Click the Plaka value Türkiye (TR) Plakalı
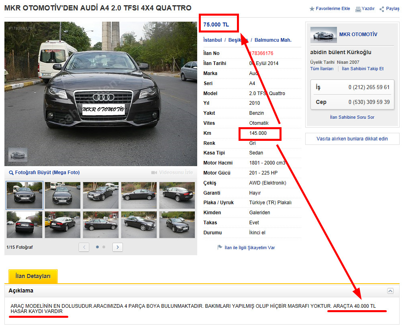402x325 pixels. click(271, 202)
